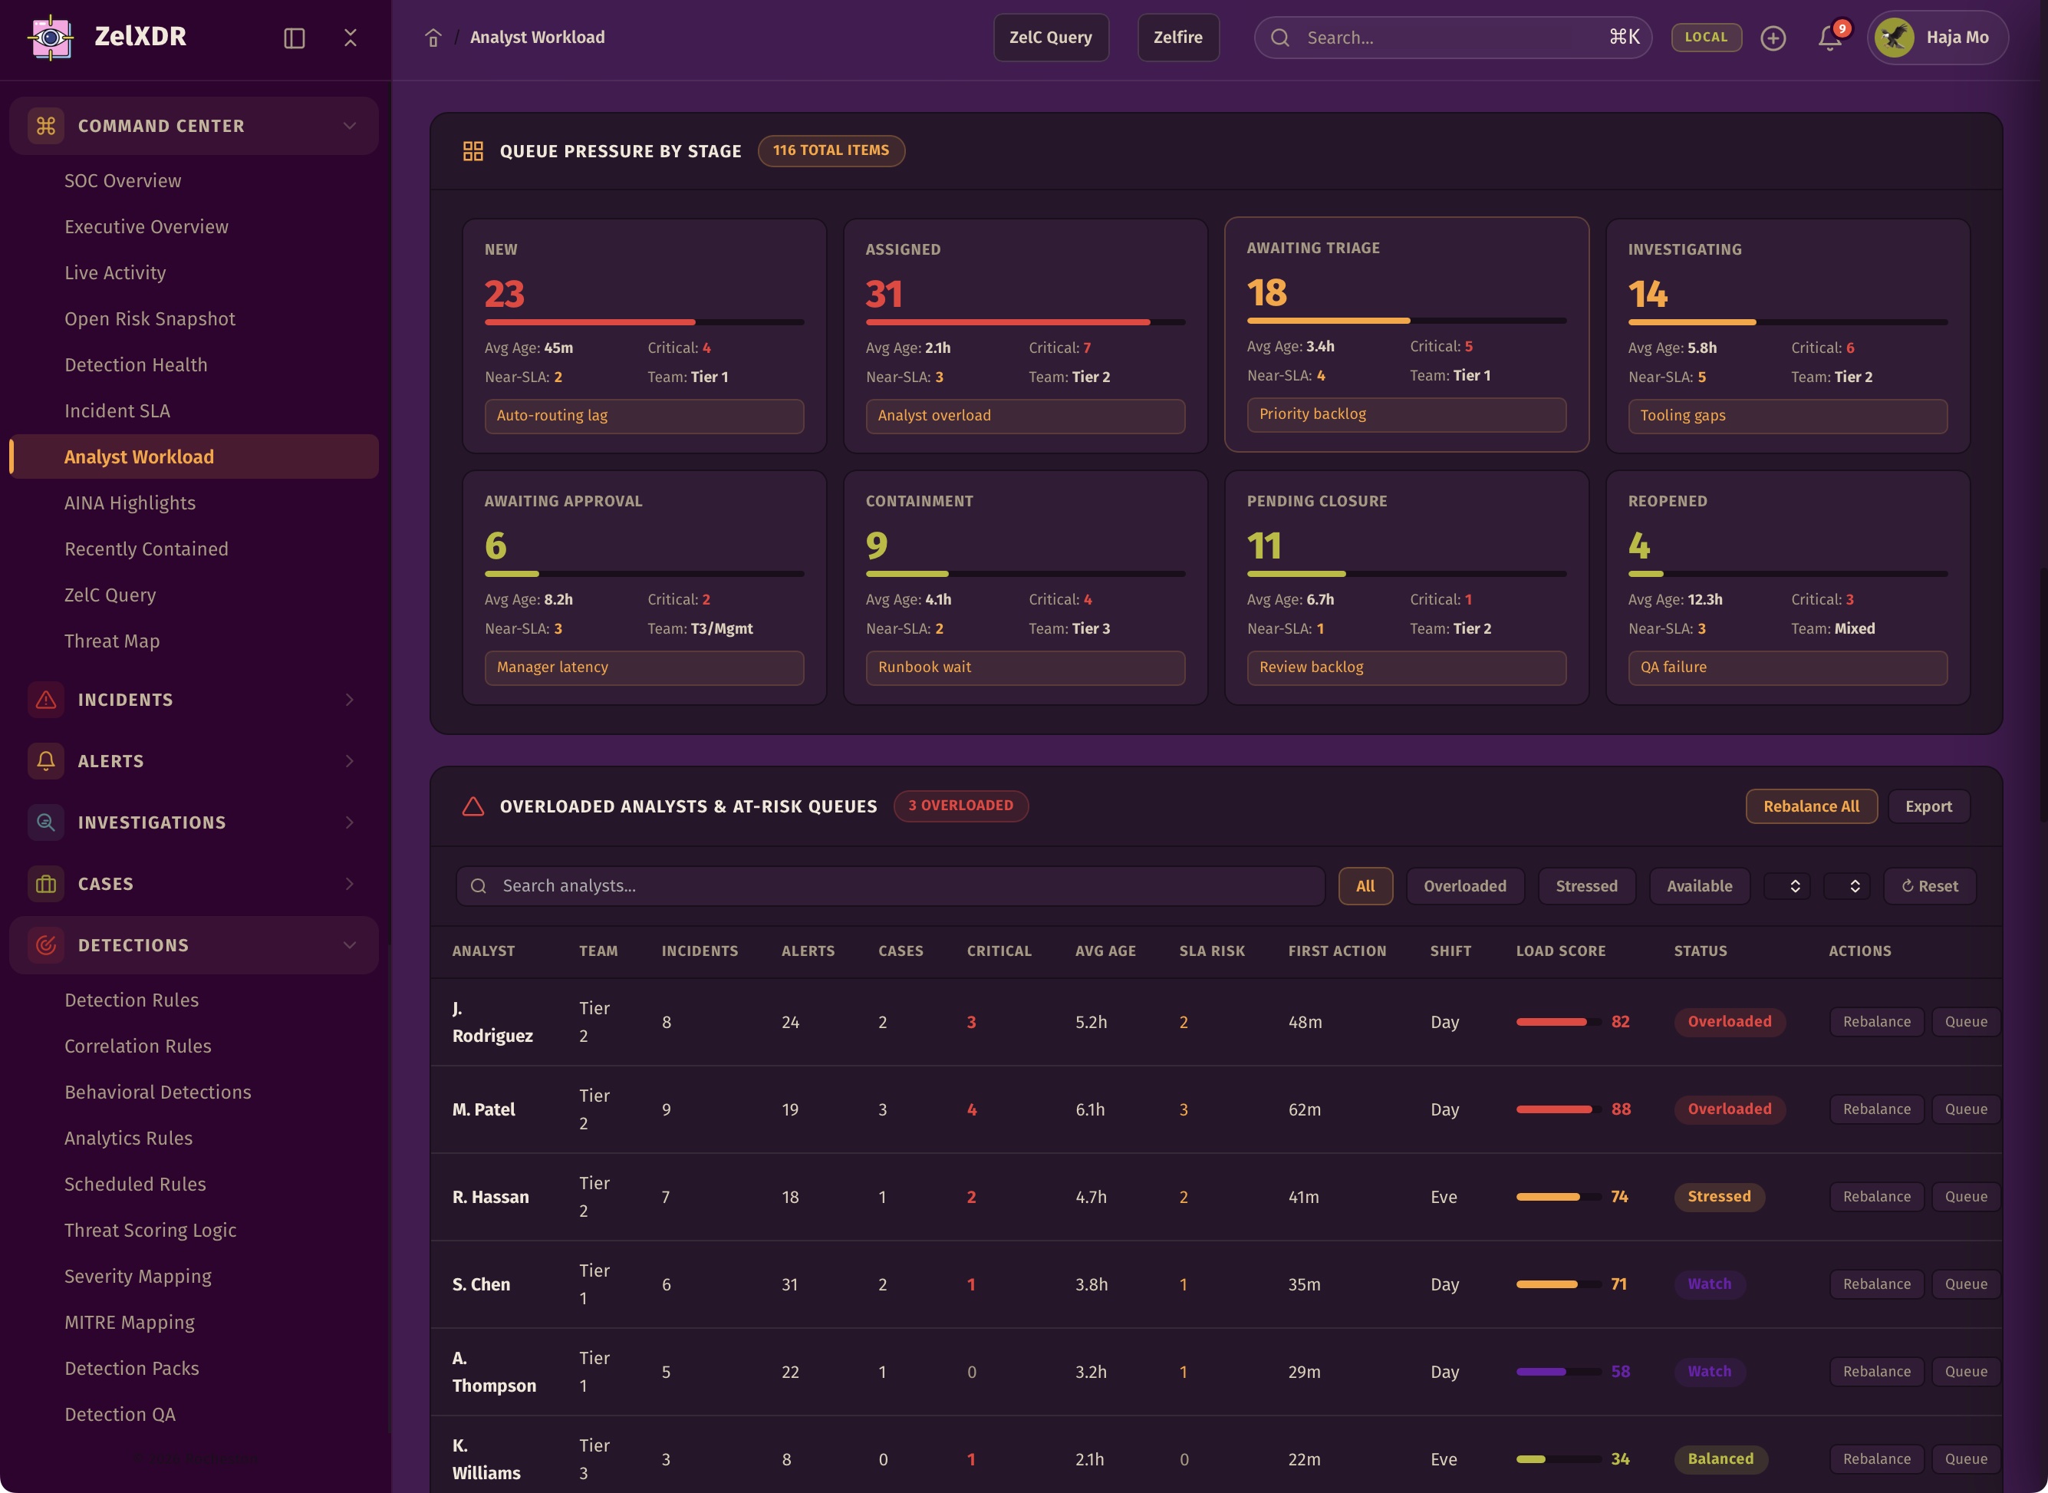
Task: Click the Cases briefcase icon in sidebar
Action: 46,884
